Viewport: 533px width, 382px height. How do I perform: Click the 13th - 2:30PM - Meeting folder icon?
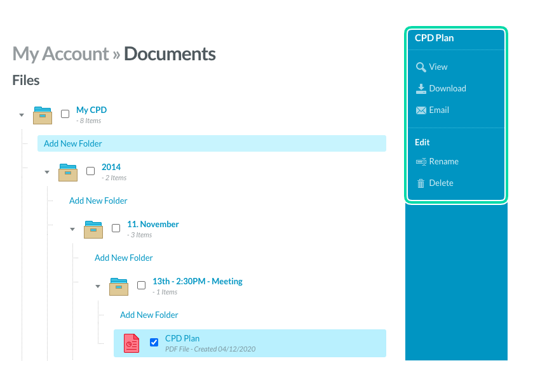[119, 287]
